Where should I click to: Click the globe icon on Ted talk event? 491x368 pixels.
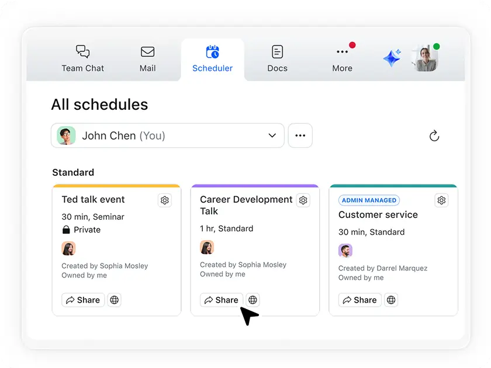pos(114,300)
